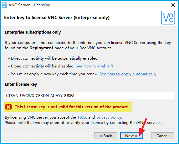179x144 pixels.
Task: Click inside the license key text field
Action: tap(89, 95)
